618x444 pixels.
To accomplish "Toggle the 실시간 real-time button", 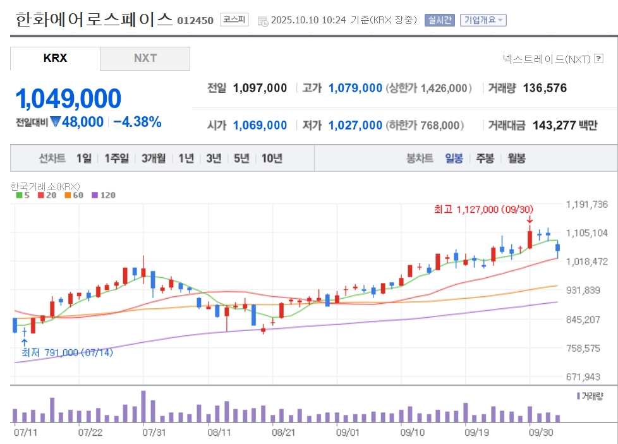I will [x=439, y=20].
